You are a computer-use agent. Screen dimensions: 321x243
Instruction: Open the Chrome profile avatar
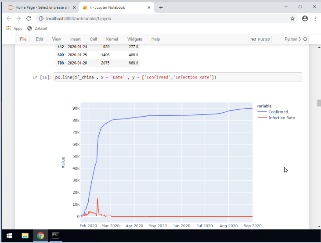tap(305, 18)
